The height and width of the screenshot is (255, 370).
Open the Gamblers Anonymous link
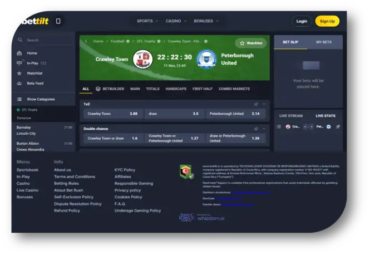250,193
